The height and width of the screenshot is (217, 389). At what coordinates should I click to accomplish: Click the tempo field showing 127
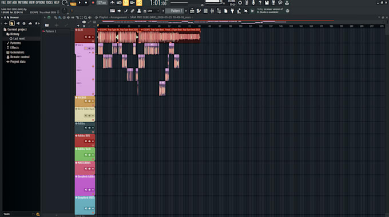point(102,3)
